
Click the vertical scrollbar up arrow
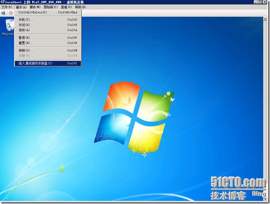click(265, 19)
